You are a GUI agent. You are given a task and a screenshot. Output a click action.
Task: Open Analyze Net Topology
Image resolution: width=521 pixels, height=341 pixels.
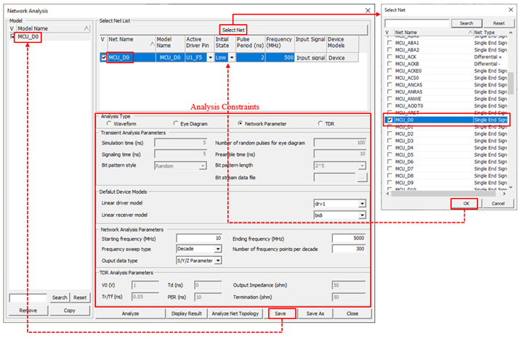click(235, 313)
